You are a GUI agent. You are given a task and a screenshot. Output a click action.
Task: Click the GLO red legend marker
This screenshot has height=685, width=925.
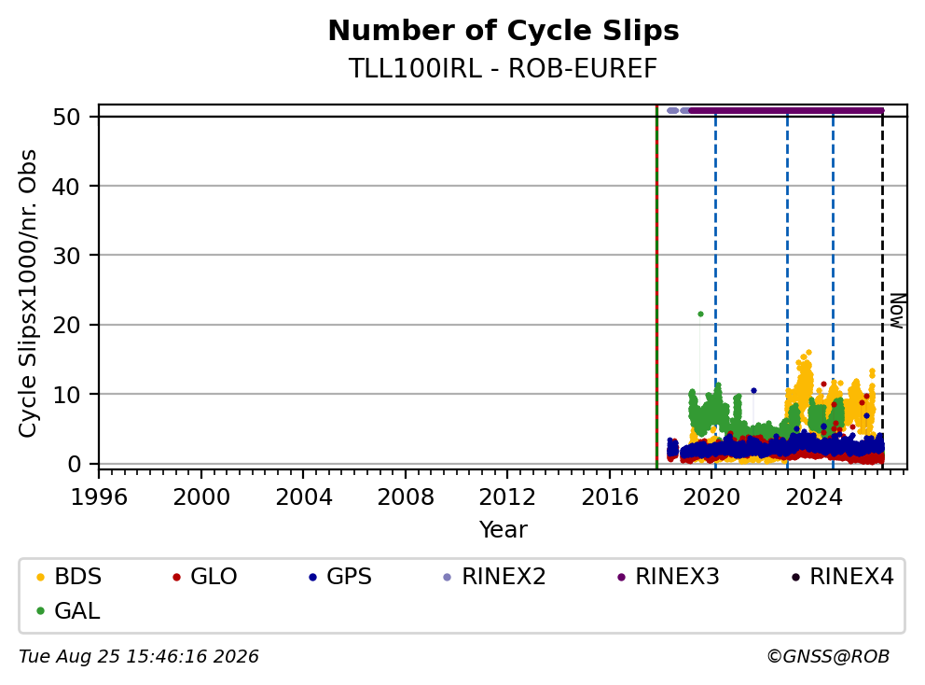pyautogui.click(x=176, y=577)
